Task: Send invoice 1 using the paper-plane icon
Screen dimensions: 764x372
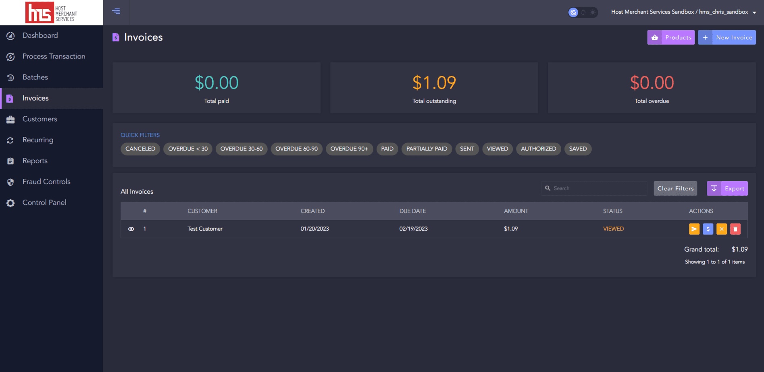Action: click(x=694, y=229)
